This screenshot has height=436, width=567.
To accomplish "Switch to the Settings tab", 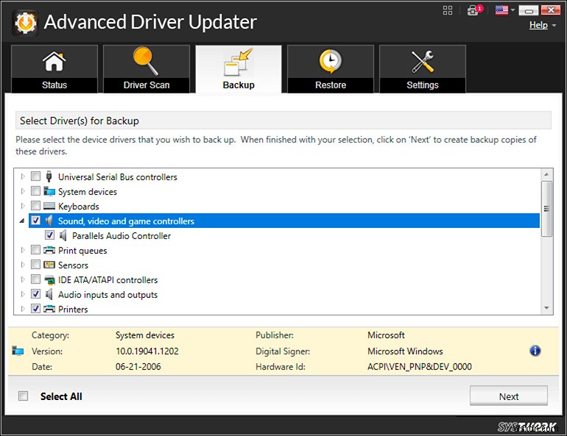I will [x=423, y=69].
